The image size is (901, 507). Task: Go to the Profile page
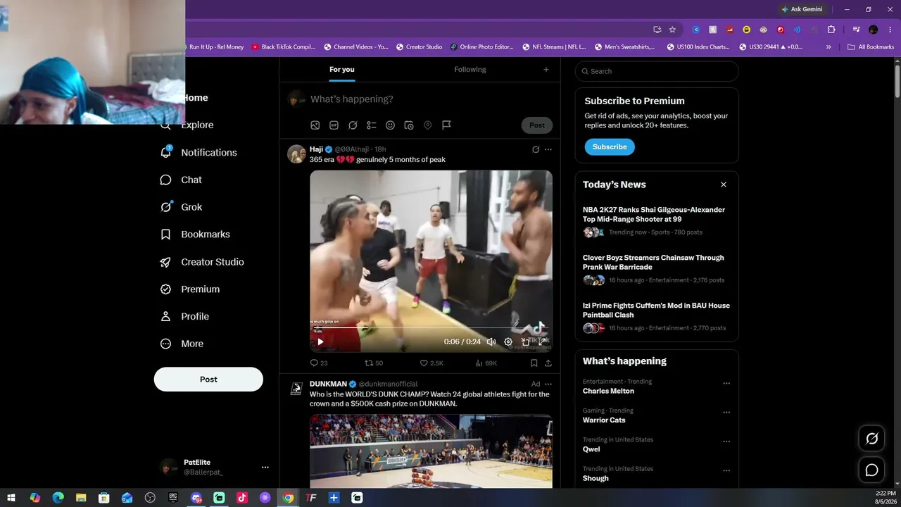click(184, 317)
